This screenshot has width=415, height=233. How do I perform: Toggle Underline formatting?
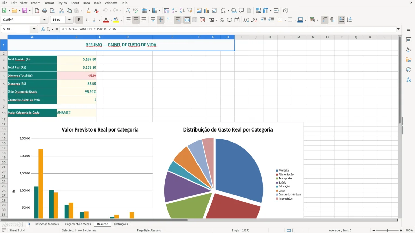94,20
